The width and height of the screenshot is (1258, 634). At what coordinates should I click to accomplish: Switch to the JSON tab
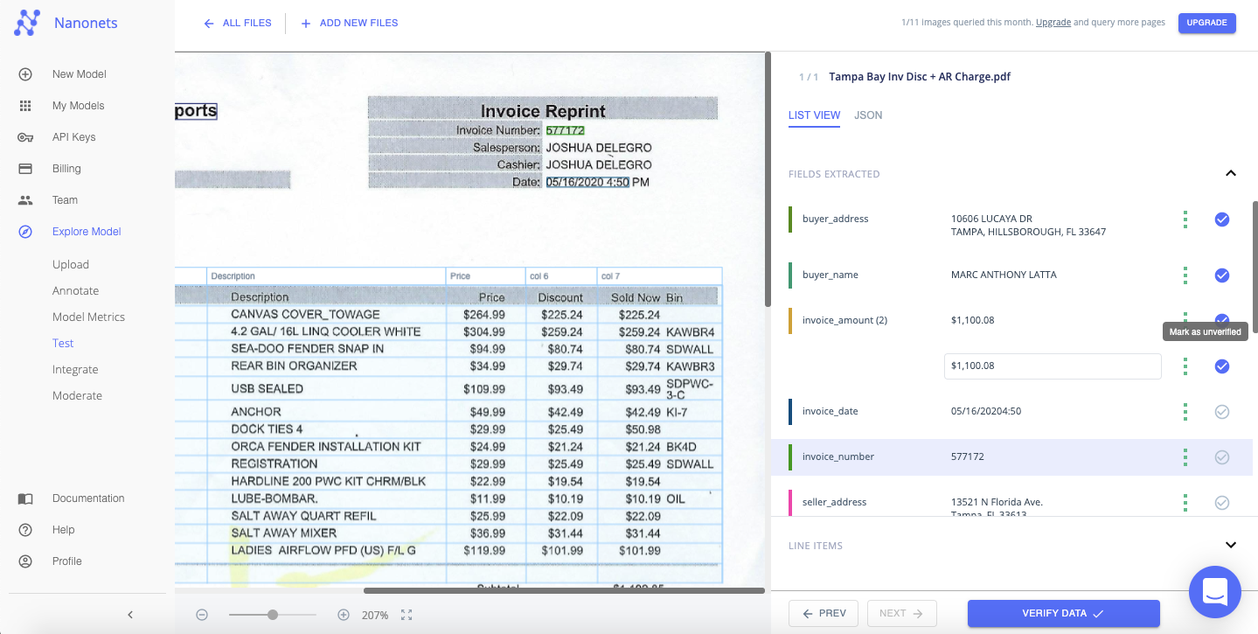coord(867,115)
